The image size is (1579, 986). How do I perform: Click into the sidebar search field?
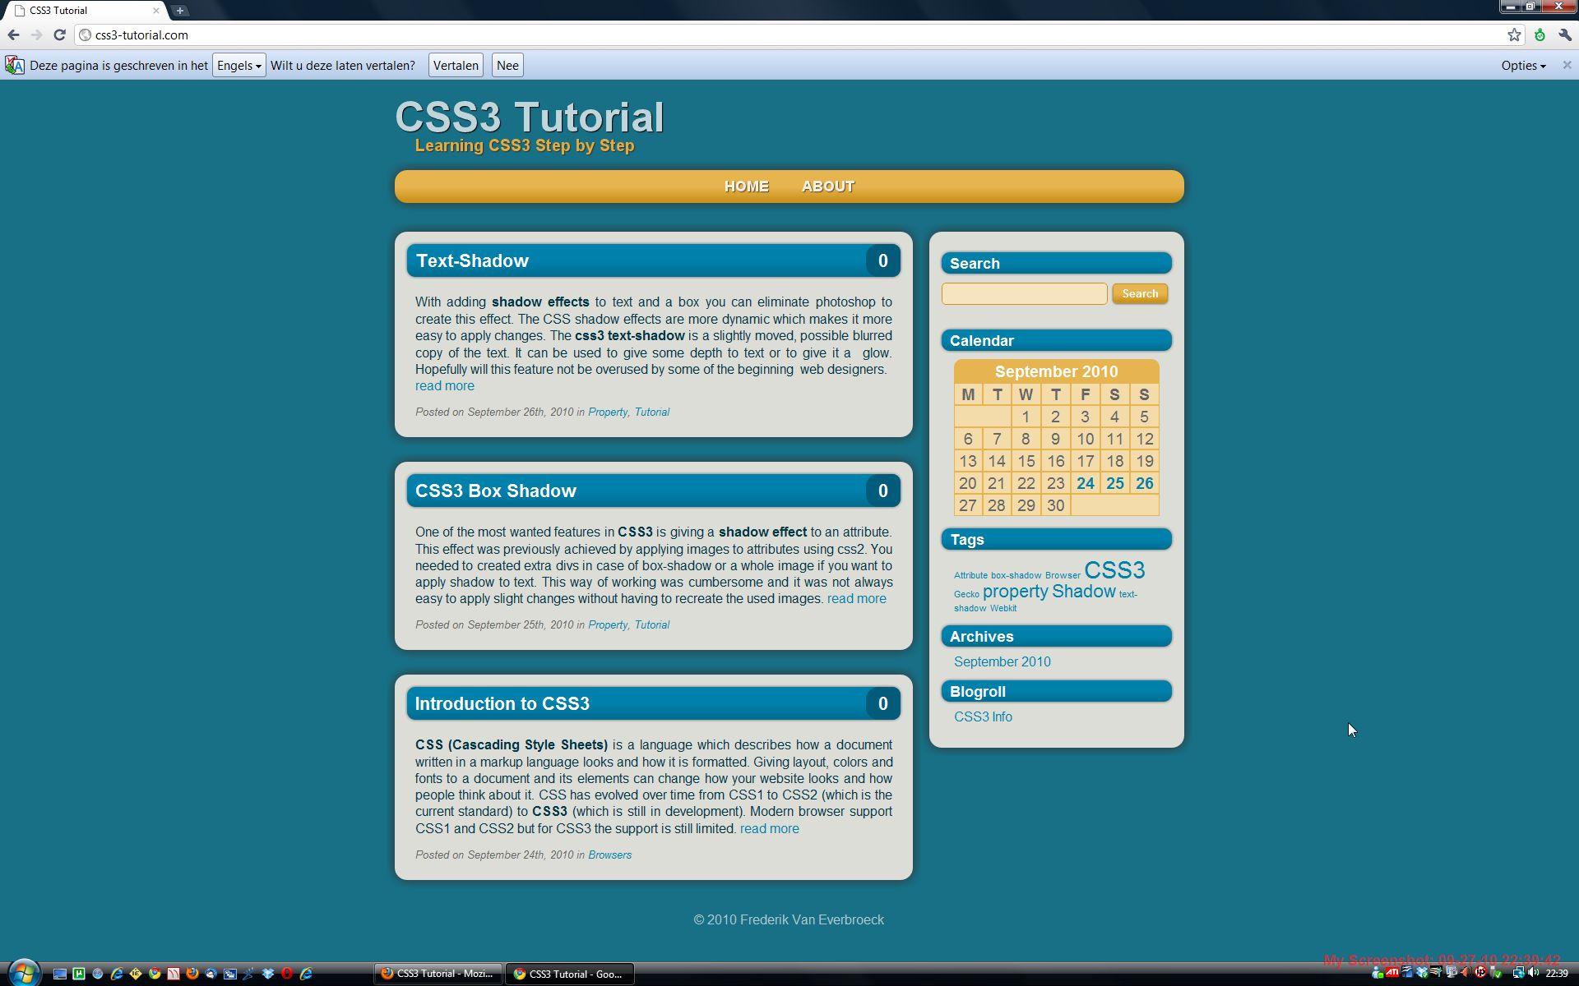(1024, 294)
